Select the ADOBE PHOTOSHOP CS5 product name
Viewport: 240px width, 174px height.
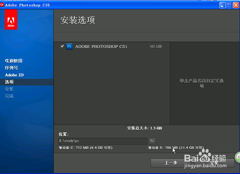coord(101,47)
